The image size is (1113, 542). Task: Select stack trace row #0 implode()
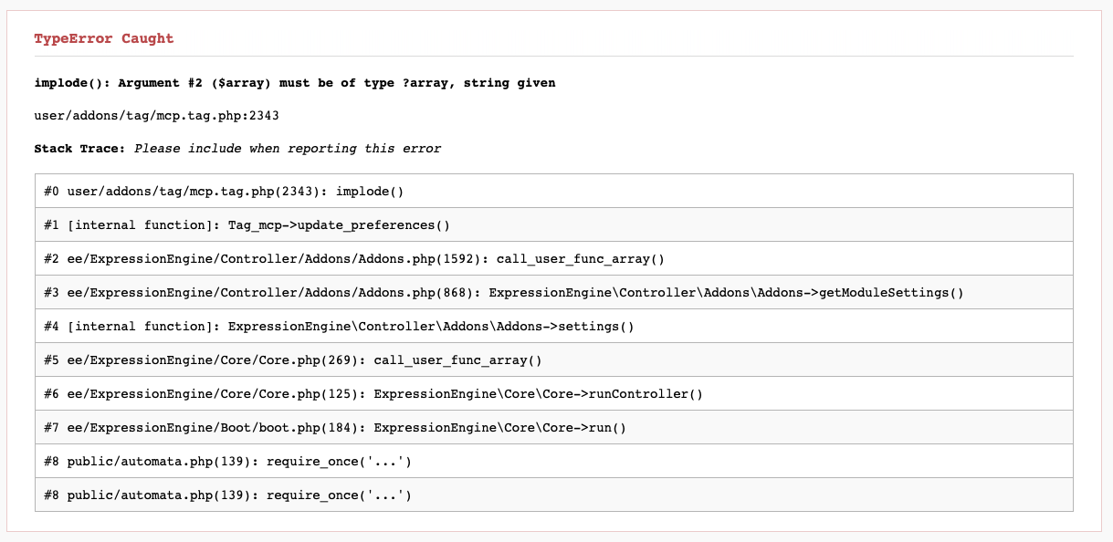[x=224, y=192]
